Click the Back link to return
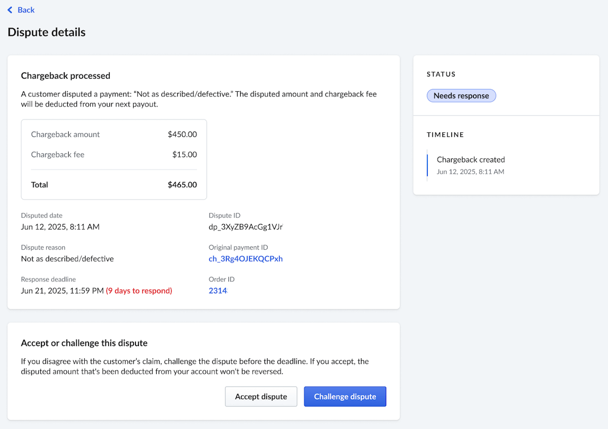This screenshot has width=608, height=429. pos(26,10)
